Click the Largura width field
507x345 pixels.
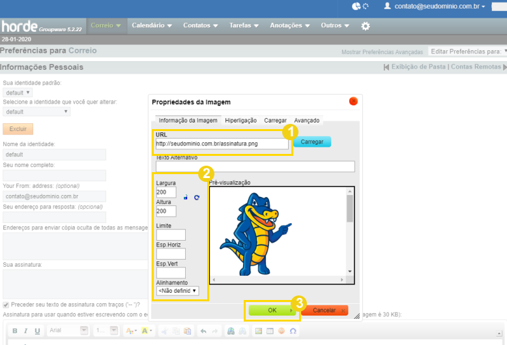click(166, 192)
